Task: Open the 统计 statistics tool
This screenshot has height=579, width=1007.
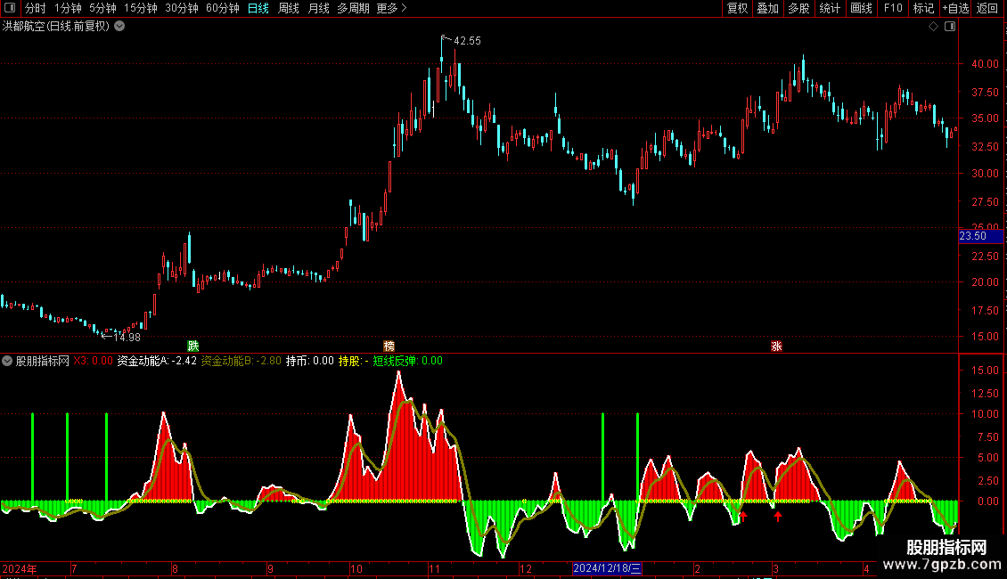Action: click(x=830, y=8)
